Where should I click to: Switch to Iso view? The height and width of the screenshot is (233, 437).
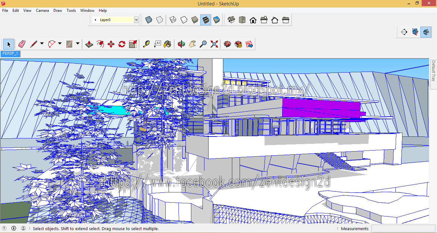point(231,20)
